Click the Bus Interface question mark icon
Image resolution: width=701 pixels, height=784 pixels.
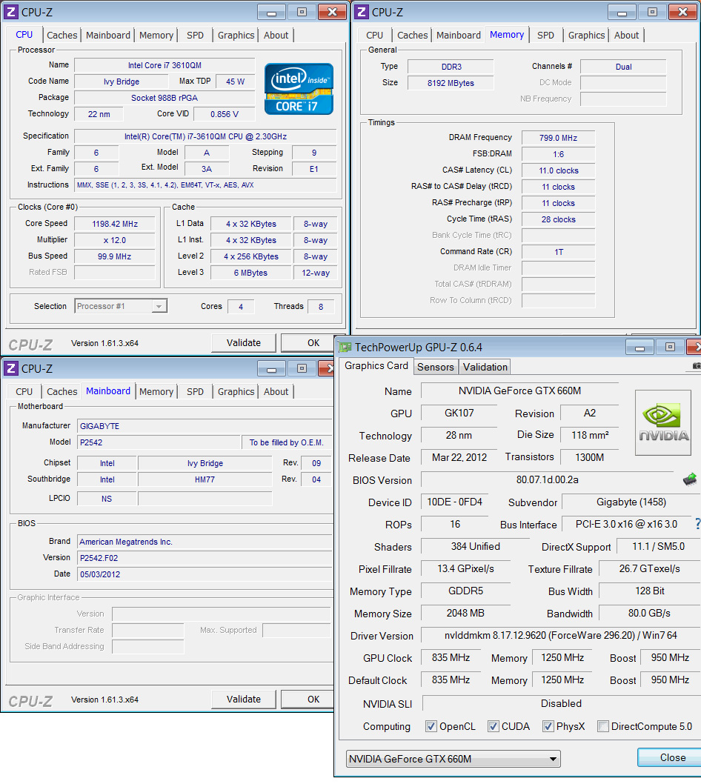[x=697, y=524]
